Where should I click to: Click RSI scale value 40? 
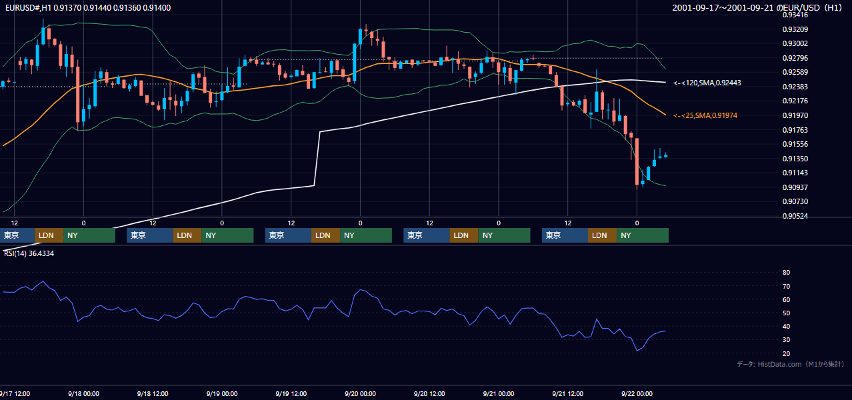click(786, 326)
